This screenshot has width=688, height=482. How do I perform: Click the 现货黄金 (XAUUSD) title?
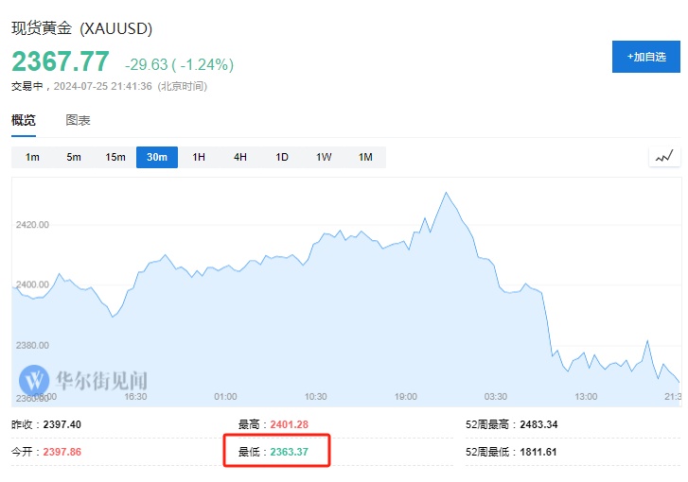coord(81,28)
